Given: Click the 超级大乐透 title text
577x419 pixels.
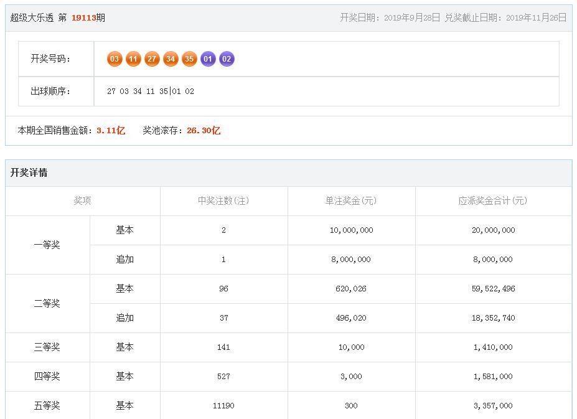Looking at the screenshot, I should (x=32, y=17).
